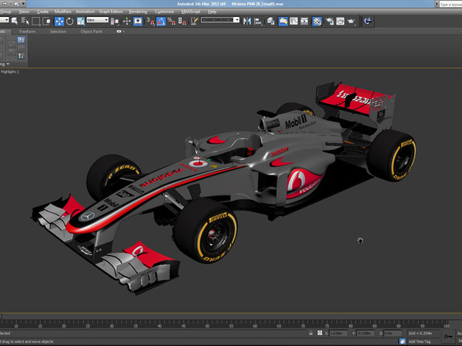This screenshot has height=346, width=462.
Task: Click the X coordinate field
Action: [x=338, y=334]
